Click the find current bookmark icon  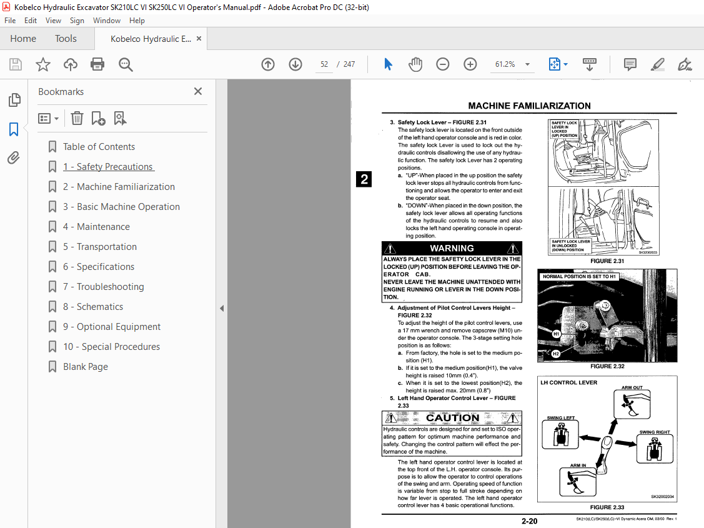(x=120, y=119)
